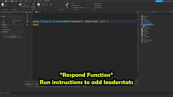Click the Select dashed-box icon
The width and height of the screenshot is (173, 97).
[x=28, y=4]
